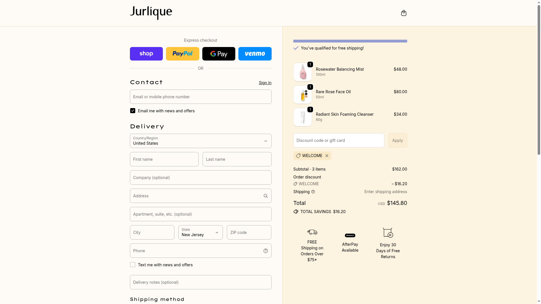Enable Text me with news and offers
541x304 pixels.
pos(133,265)
